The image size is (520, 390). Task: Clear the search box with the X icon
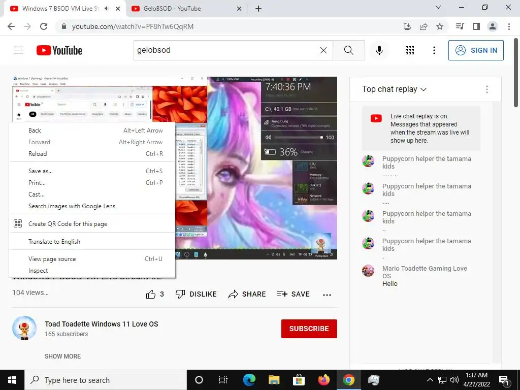pos(323,50)
